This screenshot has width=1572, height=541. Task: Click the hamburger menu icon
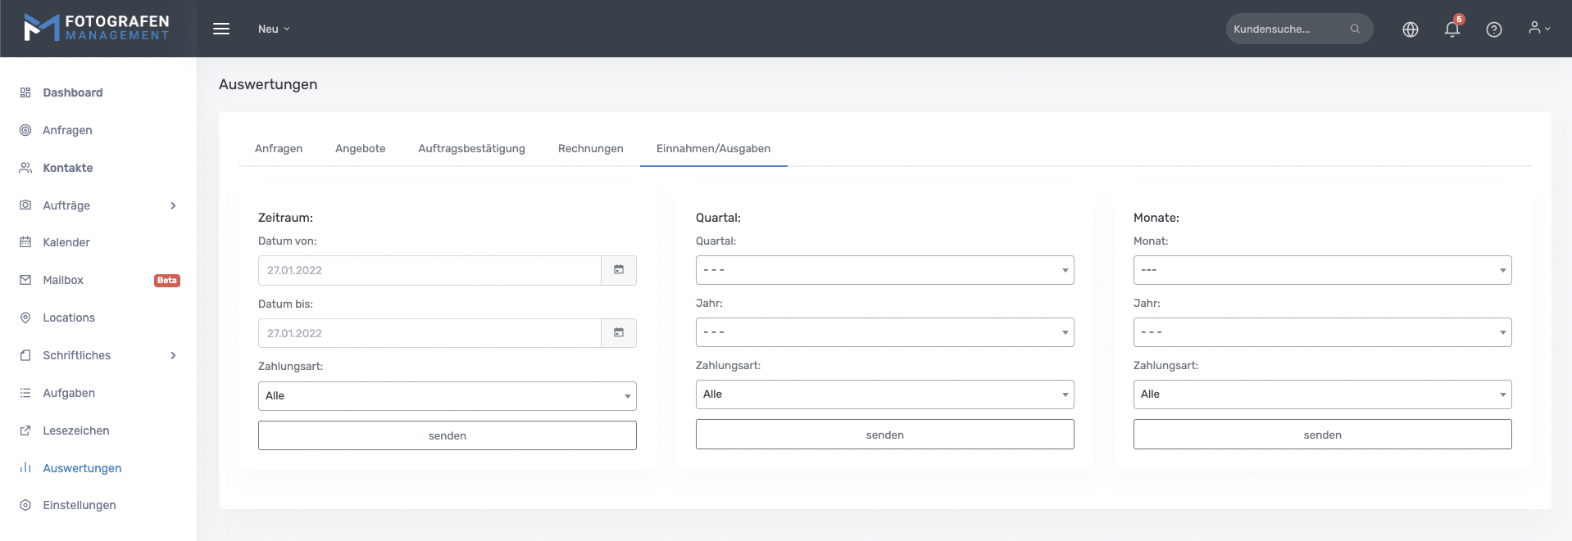point(221,29)
